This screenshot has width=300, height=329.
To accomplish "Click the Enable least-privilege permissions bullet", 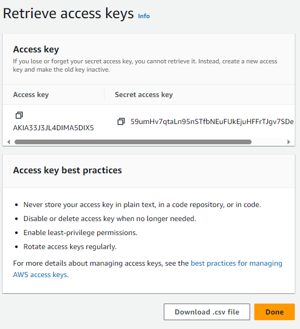I will [x=80, y=232].
